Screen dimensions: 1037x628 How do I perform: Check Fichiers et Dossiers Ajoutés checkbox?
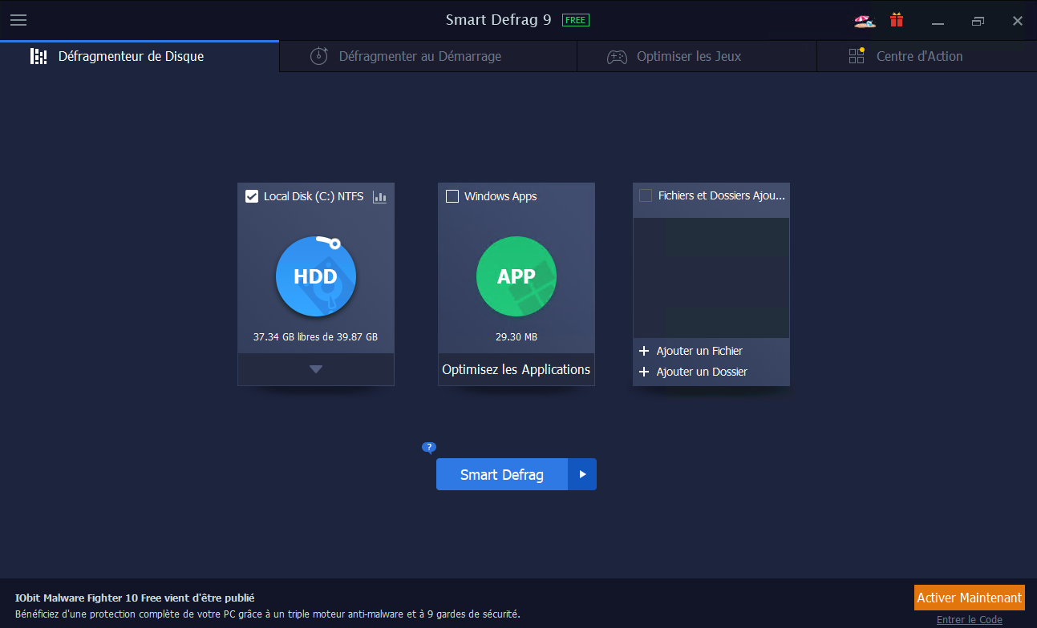646,195
